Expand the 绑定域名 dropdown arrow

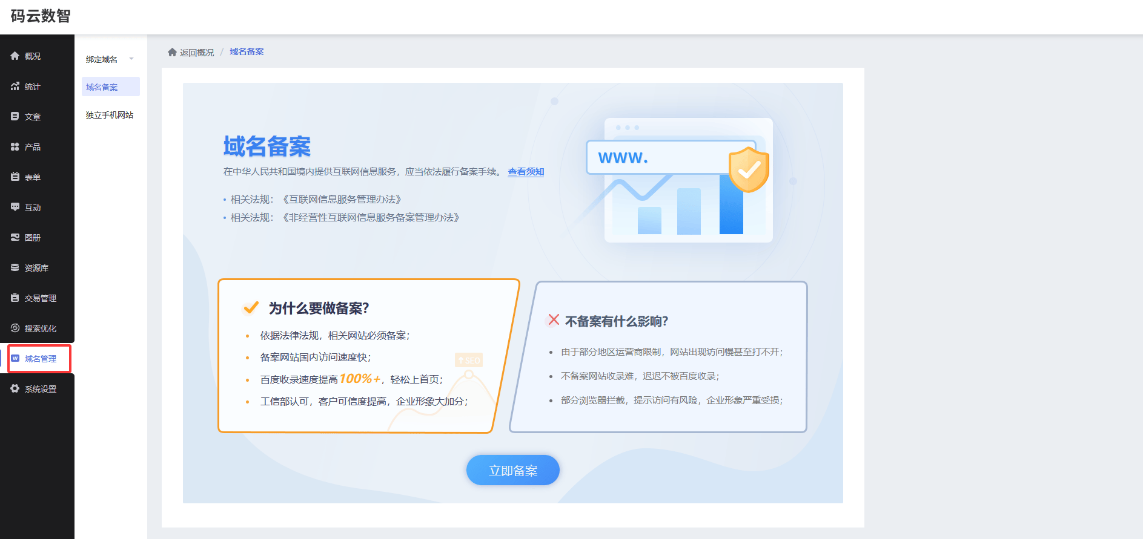tap(131, 59)
